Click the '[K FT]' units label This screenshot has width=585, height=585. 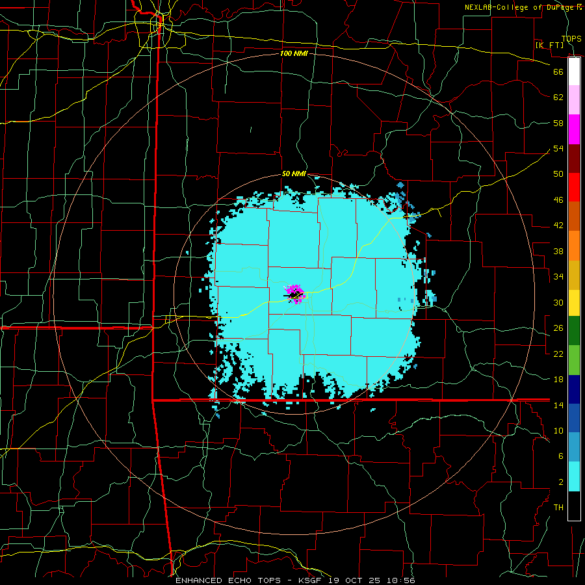[x=549, y=45]
